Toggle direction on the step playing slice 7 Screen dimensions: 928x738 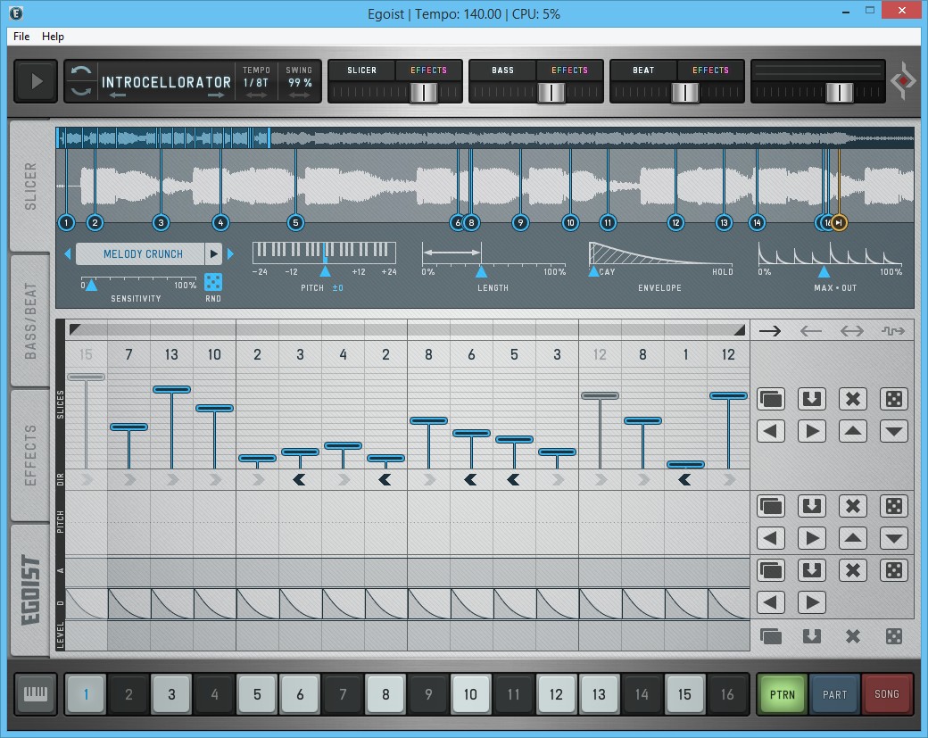coord(129,479)
